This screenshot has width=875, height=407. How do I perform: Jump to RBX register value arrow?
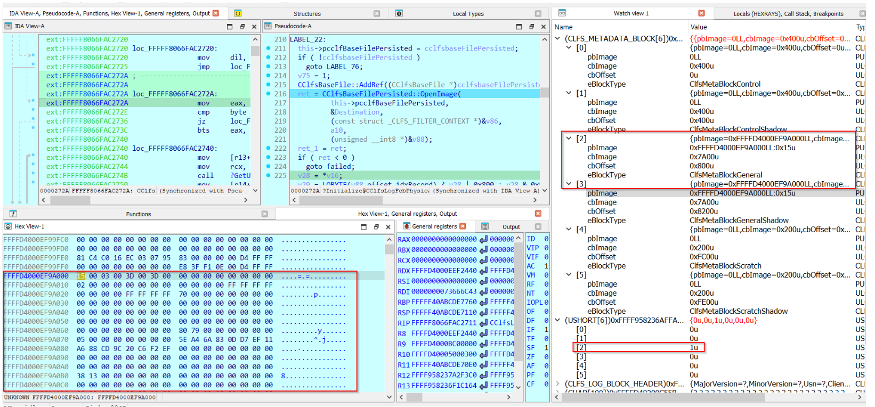[483, 250]
